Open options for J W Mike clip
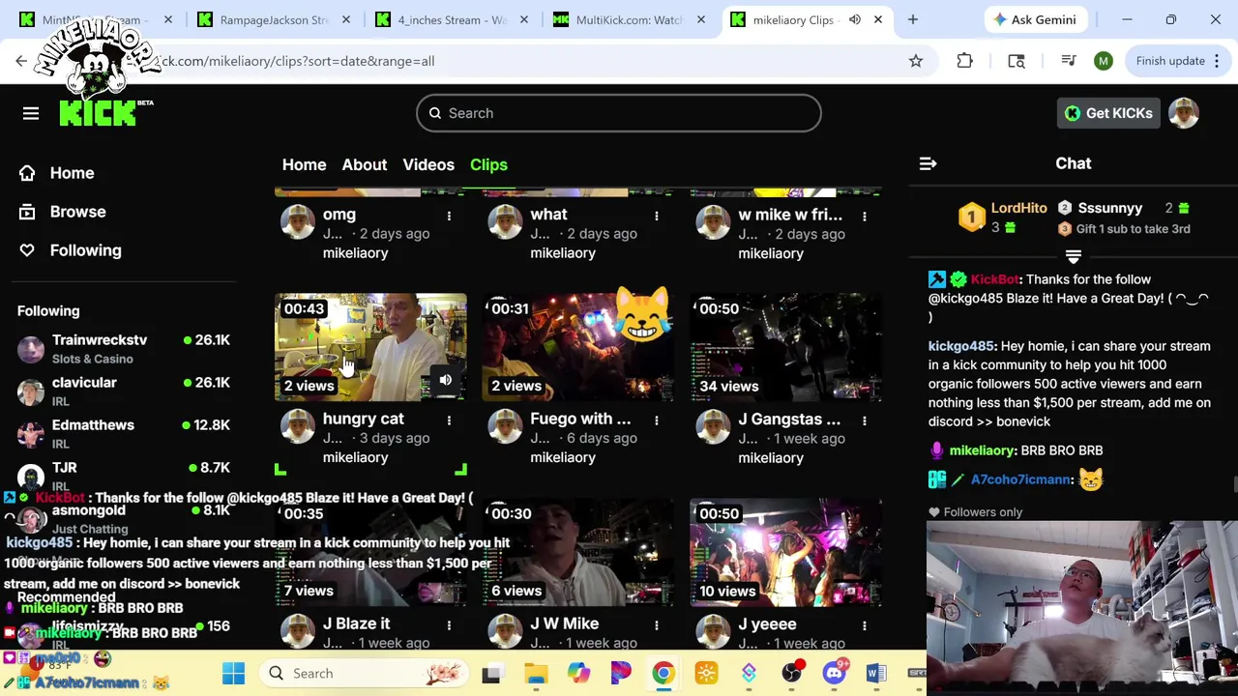The width and height of the screenshot is (1238, 696). click(657, 625)
